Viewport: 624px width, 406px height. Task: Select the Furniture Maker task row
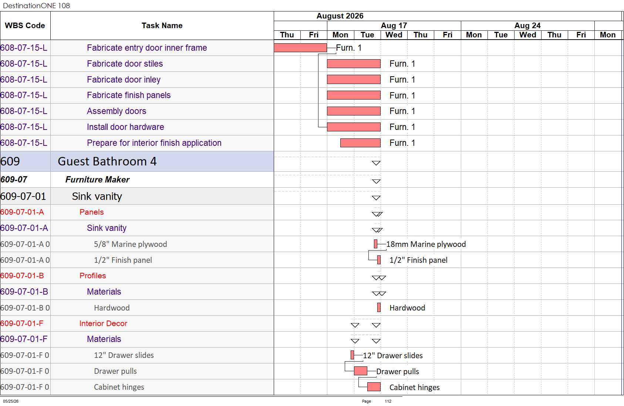point(137,179)
